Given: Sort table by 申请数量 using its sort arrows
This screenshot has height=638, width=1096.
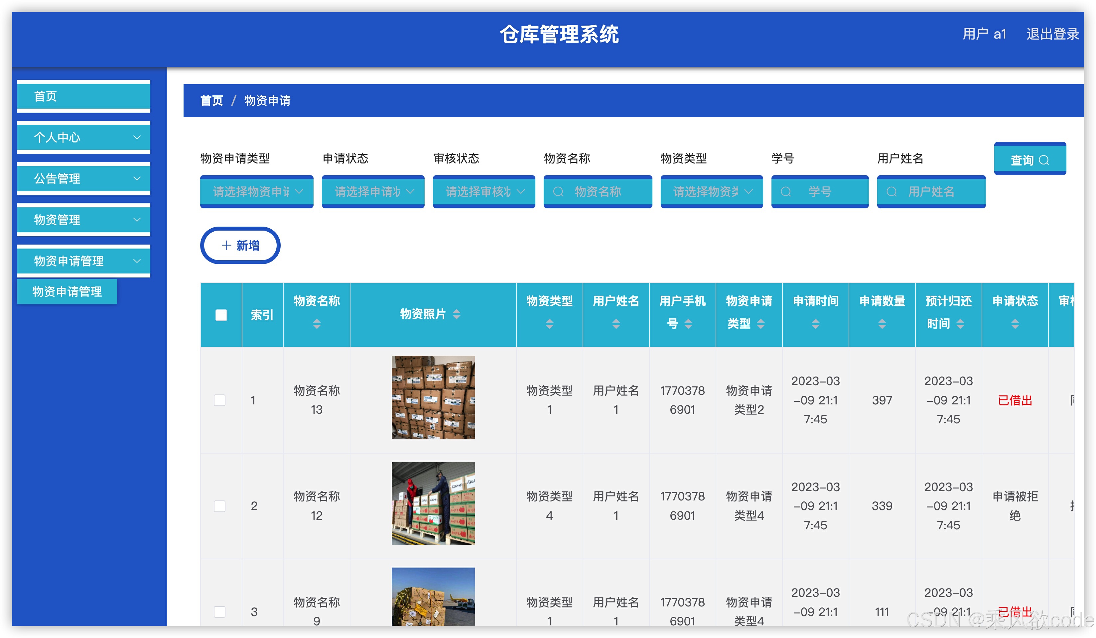Looking at the screenshot, I should [882, 323].
